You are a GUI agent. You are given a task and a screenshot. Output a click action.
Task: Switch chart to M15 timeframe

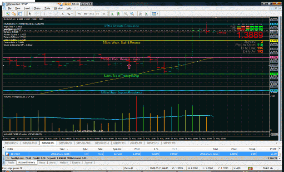coord(91,14)
